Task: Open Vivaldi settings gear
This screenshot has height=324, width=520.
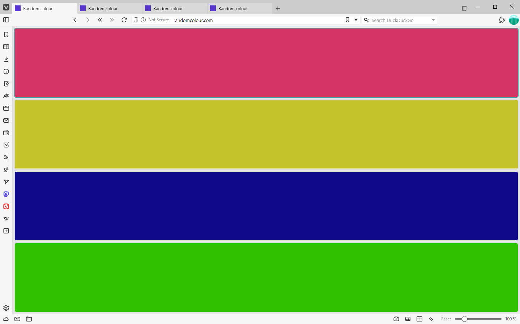Action: (6, 308)
